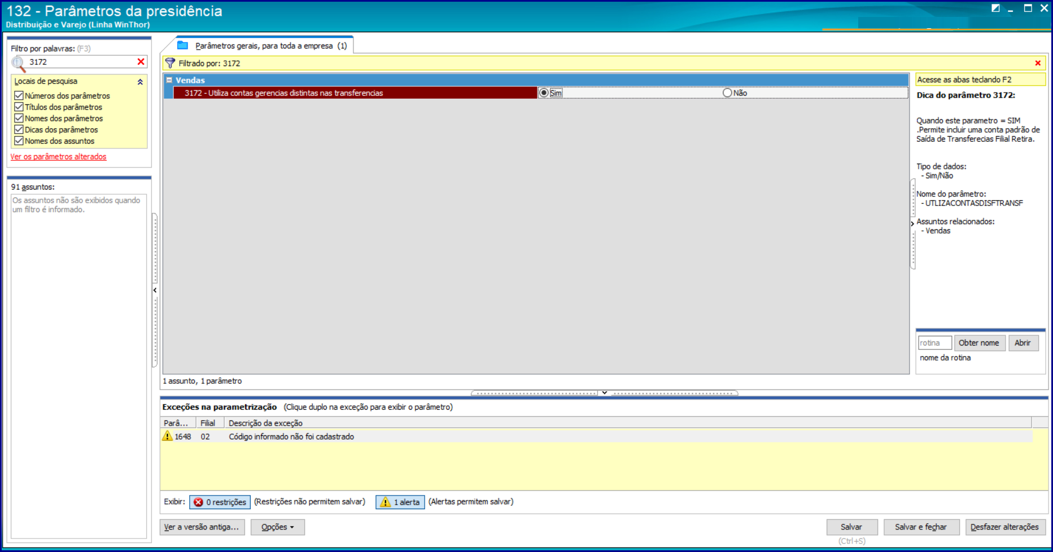Image resolution: width=1053 pixels, height=552 pixels.
Task: Collapse the right tip panel with the arrow handle
Action: click(912, 224)
